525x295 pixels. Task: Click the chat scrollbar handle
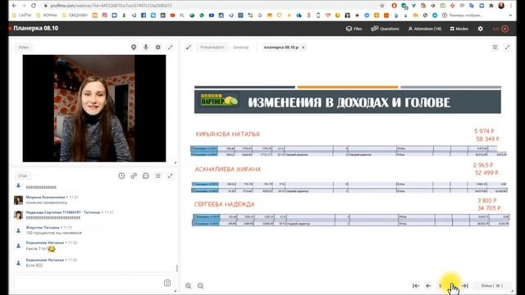tap(177, 268)
